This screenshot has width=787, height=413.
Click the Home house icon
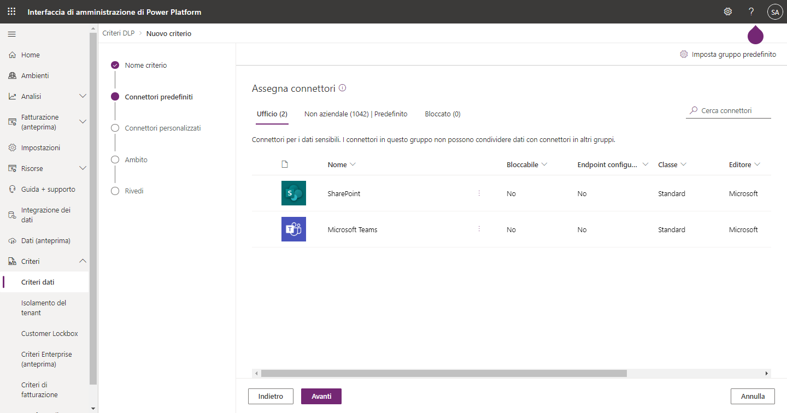click(12, 55)
